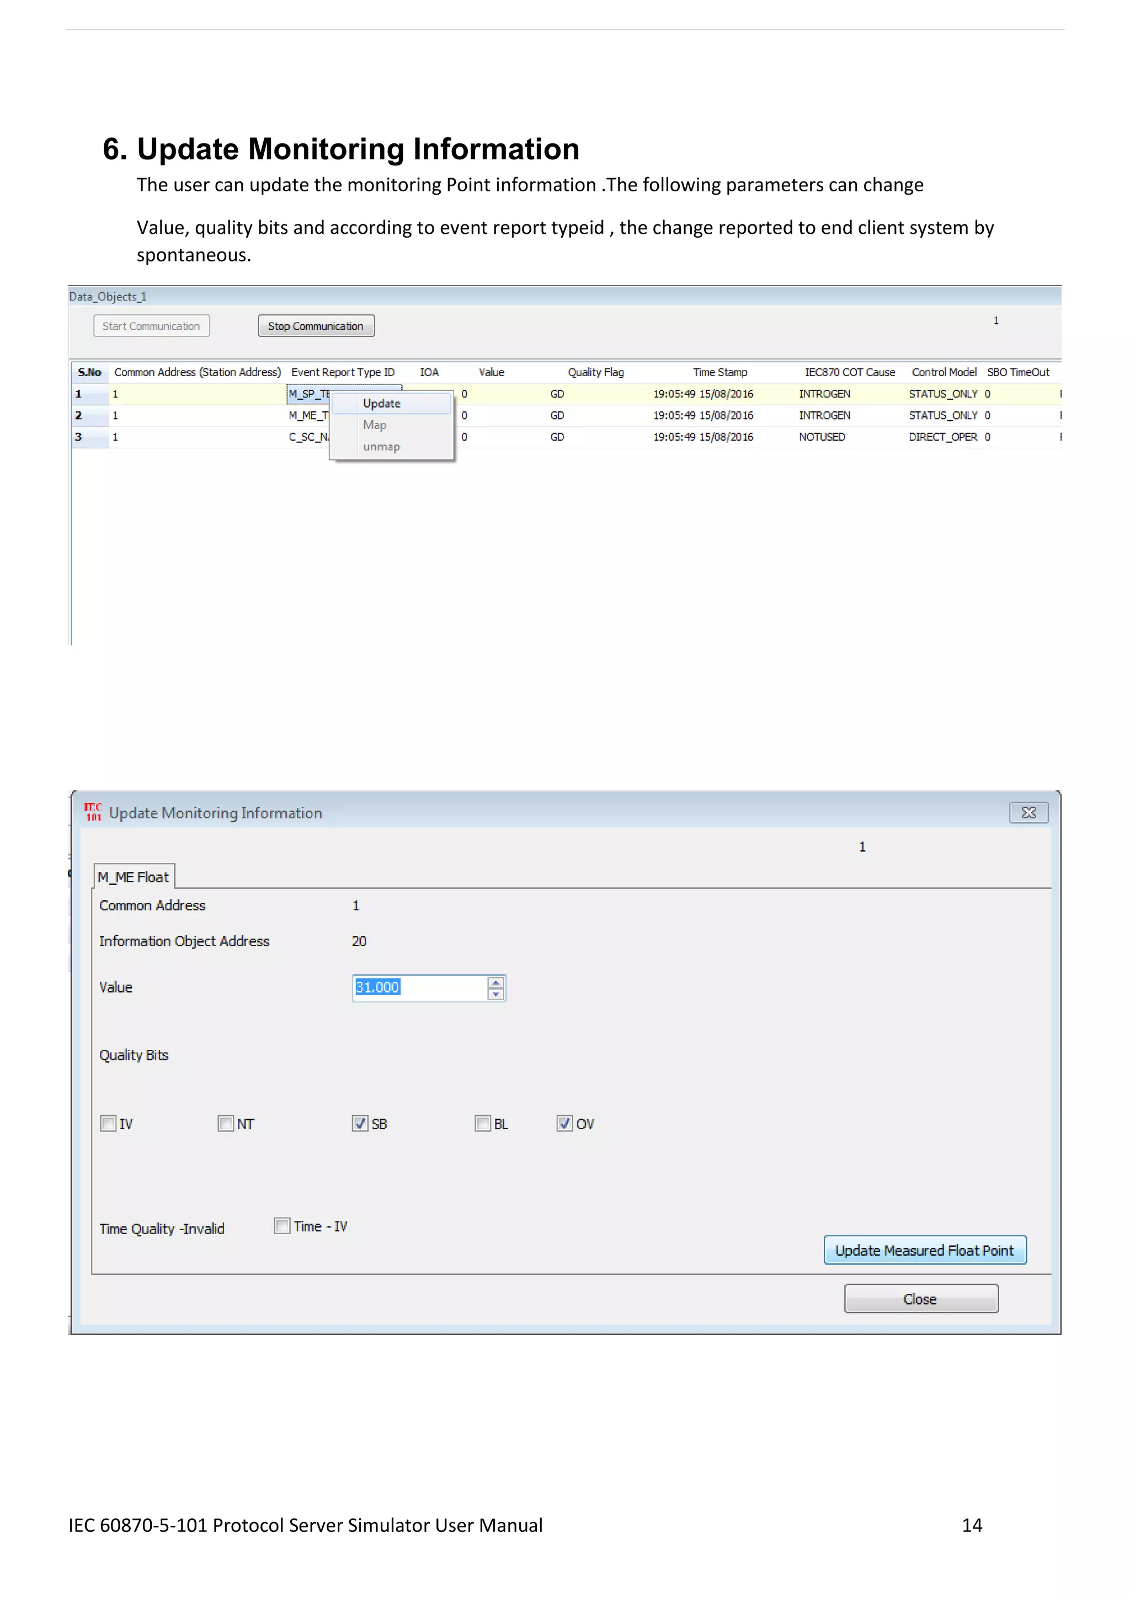Image resolution: width=1130 pixels, height=1597 pixels.
Task: Click the Quality Flag column header
Action: click(x=596, y=372)
